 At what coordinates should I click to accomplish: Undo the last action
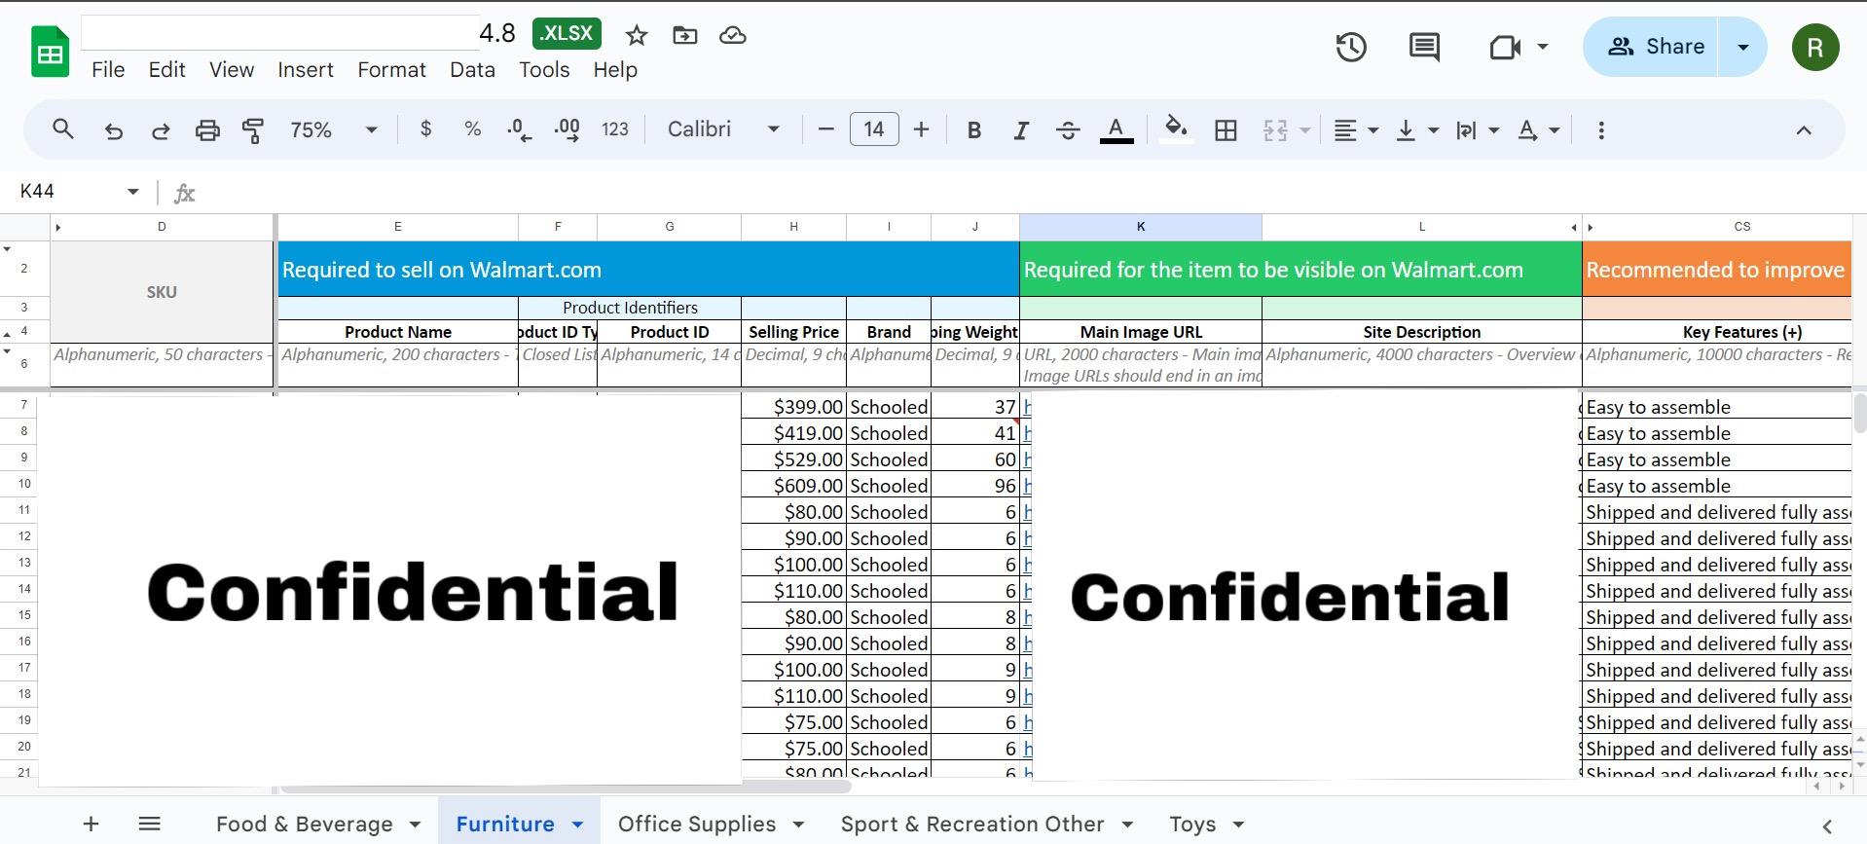tap(114, 130)
